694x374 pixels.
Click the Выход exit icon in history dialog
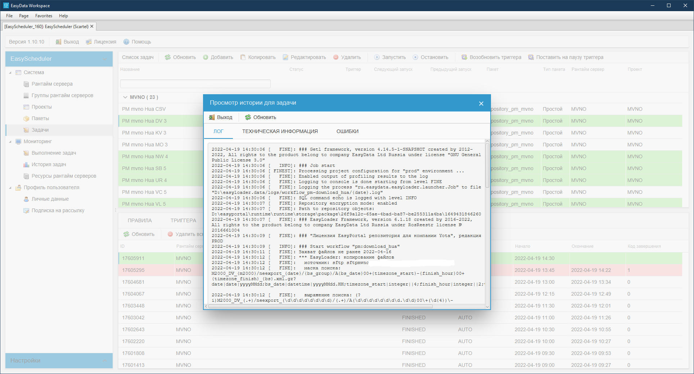pyautogui.click(x=212, y=117)
